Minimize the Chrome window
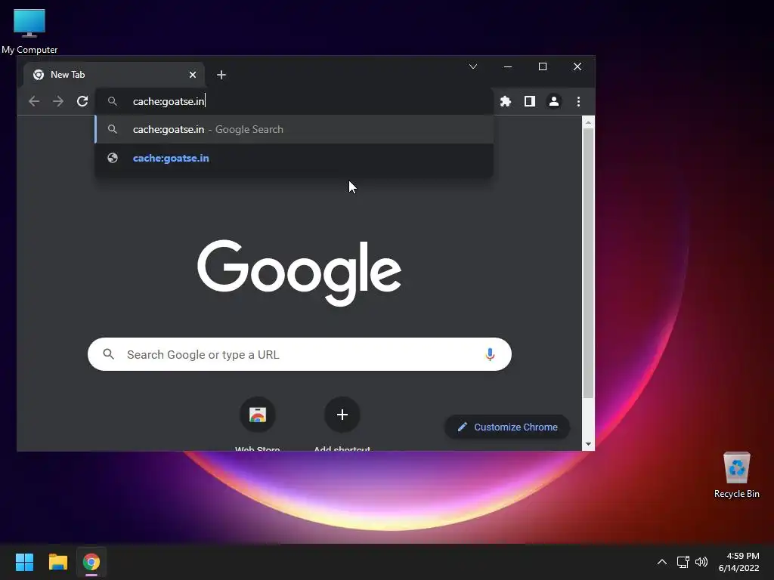Image resolution: width=774 pixels, height=580 pixels. coord(507,66)
